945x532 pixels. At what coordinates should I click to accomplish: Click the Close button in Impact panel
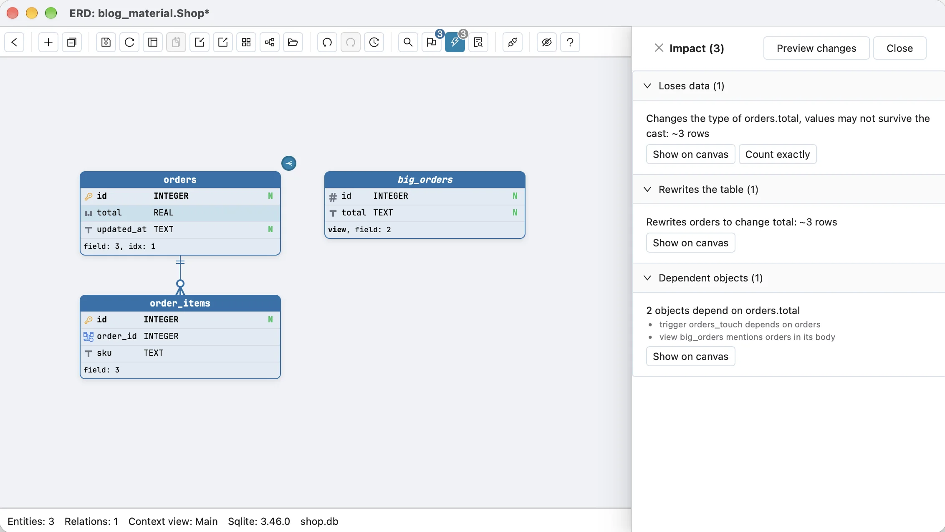(900, 48)
